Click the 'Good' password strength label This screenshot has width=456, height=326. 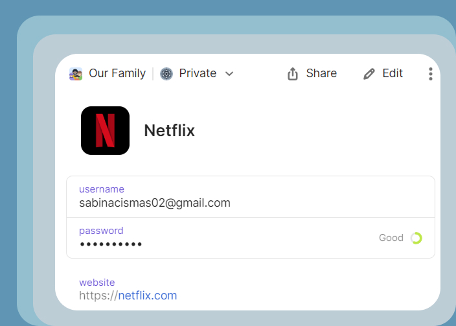point(391,238)
